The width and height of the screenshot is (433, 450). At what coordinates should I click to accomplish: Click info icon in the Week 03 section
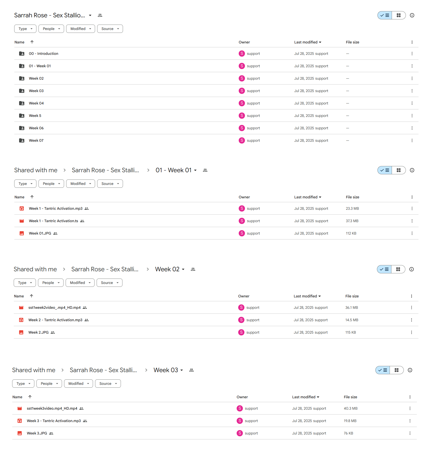410,370
